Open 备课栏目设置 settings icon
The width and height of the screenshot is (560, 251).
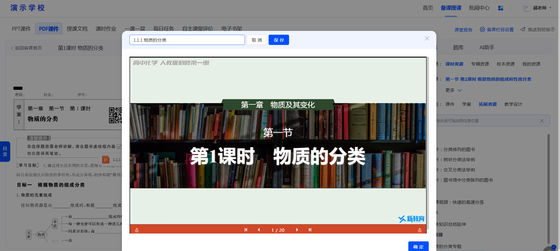click(482, 29)
